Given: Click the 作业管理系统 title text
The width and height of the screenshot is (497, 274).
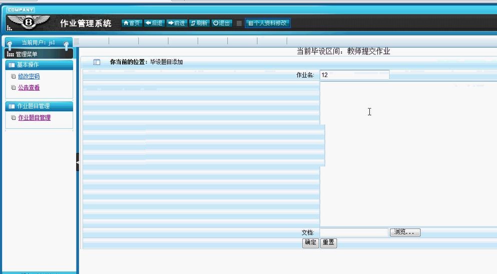Looking at the screenshot, I should point(86,23).
